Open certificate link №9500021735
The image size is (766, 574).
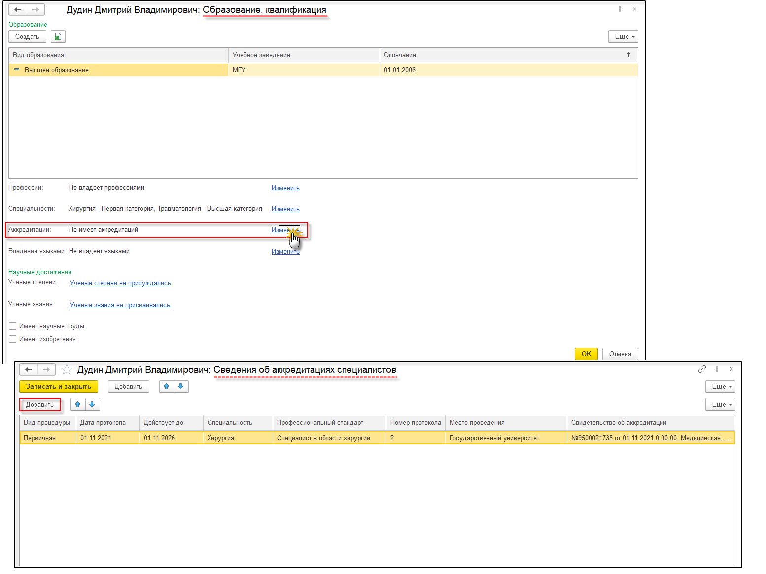(x=651, y=438)
